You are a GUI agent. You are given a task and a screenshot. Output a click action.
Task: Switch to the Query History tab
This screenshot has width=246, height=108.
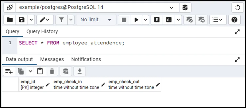coord(42,32)
